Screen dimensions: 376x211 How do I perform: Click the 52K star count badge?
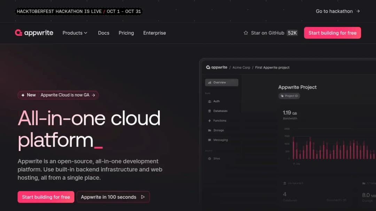click(x=292, y=33)
